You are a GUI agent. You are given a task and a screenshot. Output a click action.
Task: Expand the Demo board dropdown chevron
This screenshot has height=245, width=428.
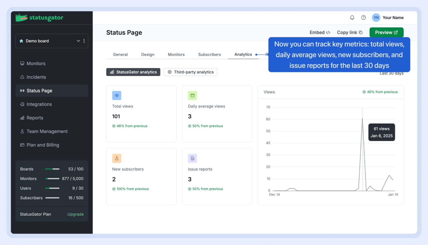click(x=78, y=41)
